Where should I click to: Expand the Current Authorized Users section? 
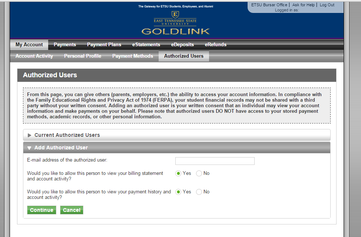coord(67,135)
